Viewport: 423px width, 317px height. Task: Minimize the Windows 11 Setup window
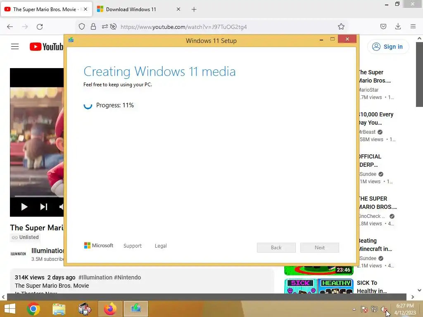[x=321, y=40]
